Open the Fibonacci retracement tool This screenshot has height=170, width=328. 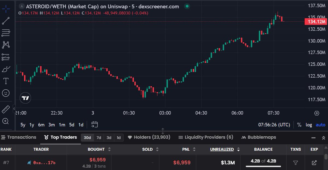pyautogui.click(x=6, y=33)
